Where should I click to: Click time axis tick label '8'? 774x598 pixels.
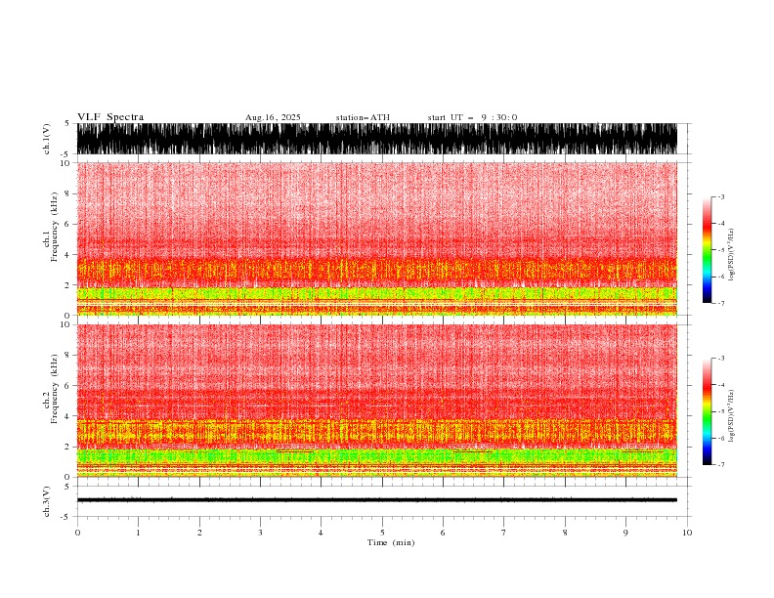(x=565, y=533)
